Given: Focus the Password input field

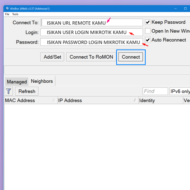Looking at the screenshot, I should [92, 42].
